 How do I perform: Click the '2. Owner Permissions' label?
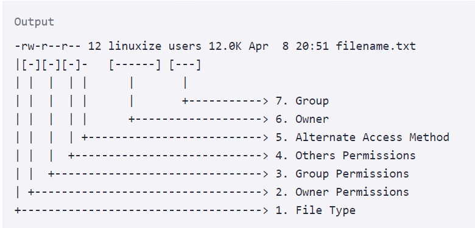click(x=342, y=192)
